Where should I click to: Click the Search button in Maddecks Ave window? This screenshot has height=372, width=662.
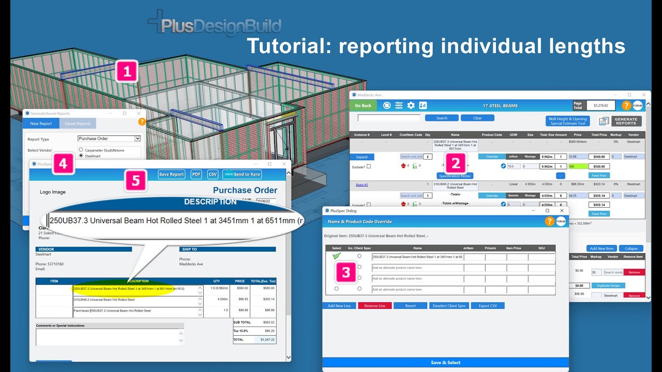pyautogui.click(x=442, y=118)
